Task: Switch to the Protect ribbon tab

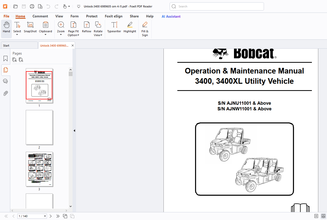Action: coord(92,16)
